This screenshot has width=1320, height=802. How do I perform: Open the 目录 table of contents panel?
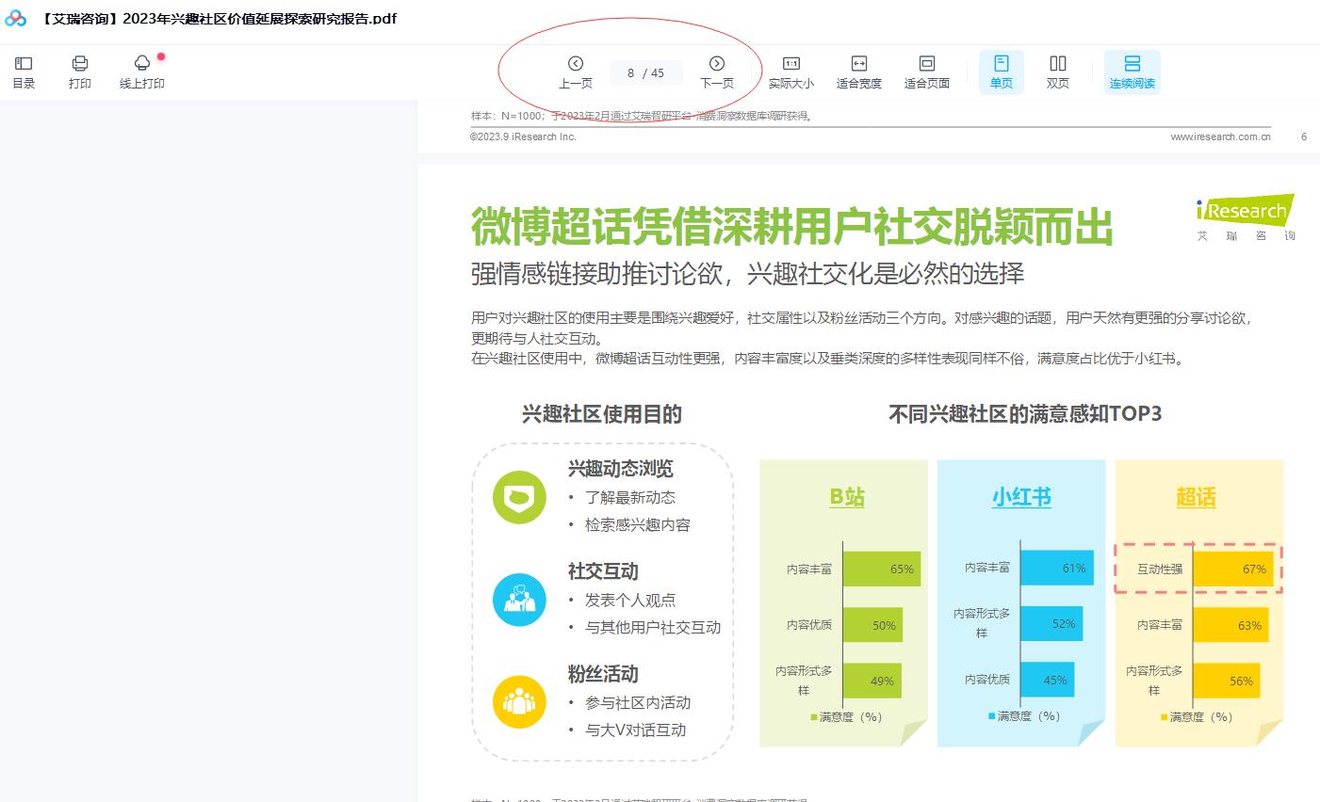click(24, 72)
